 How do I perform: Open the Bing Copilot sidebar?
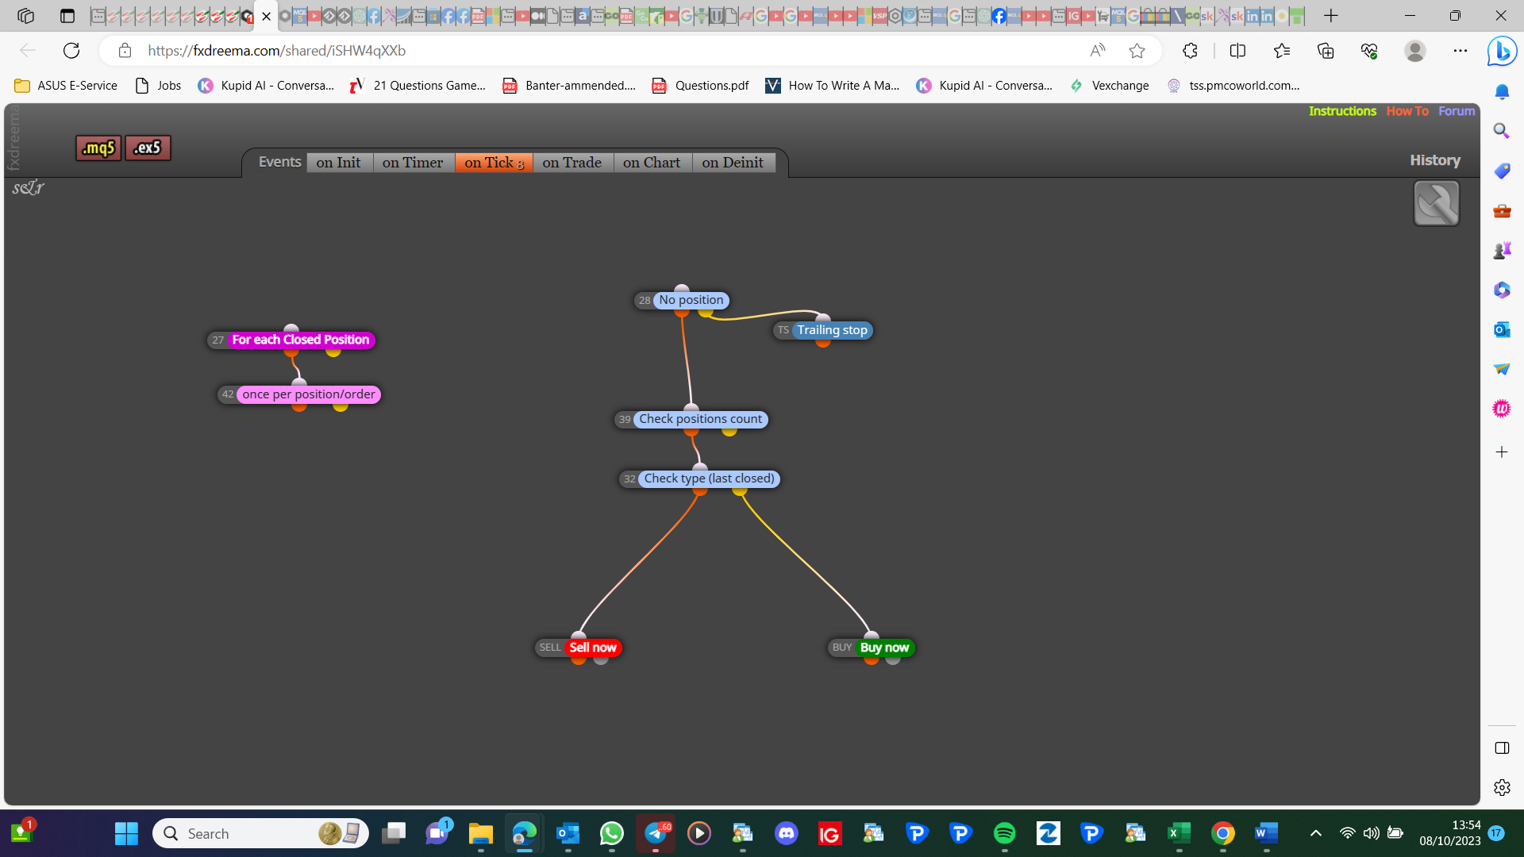1502,52
